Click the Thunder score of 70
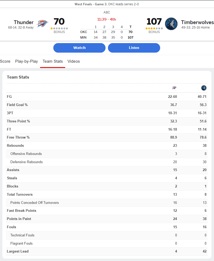The width and height of the screenshot is (214, 261). 59,21
